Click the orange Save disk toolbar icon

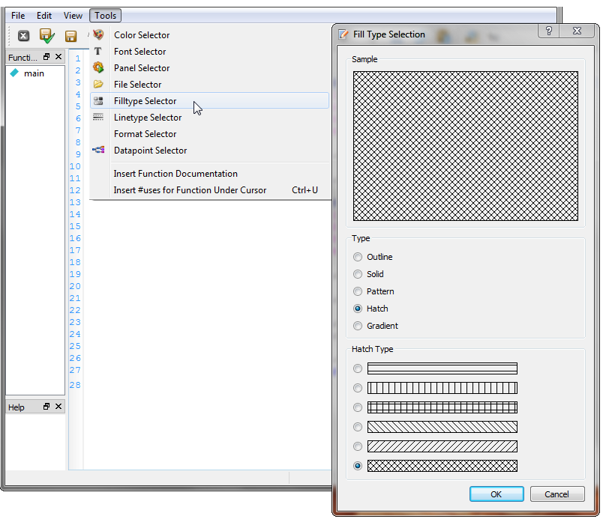point(71,36)
